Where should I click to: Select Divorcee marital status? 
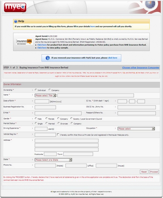coord(59,123)
